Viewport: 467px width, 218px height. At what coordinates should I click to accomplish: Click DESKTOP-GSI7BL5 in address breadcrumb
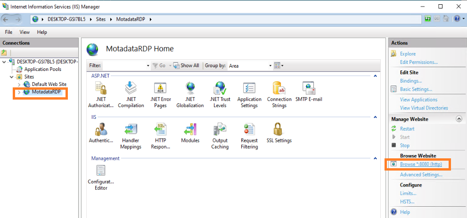[x=67, y=19]
